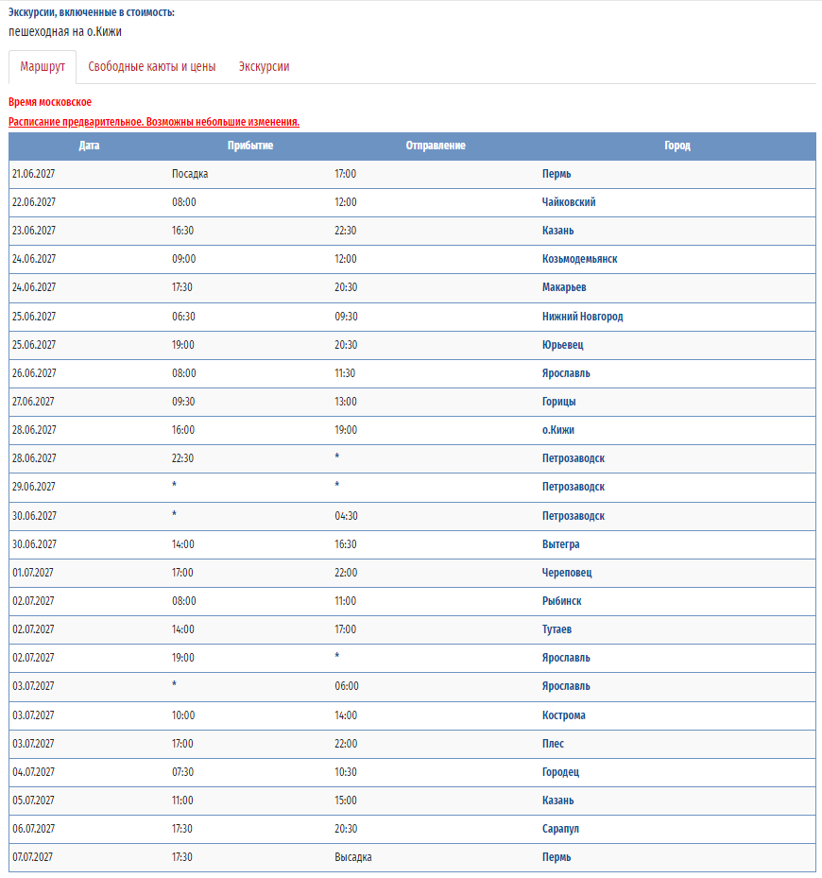Open the Экскурсии tab
Viewport: 822px width, 878px height.
point(264,67)
